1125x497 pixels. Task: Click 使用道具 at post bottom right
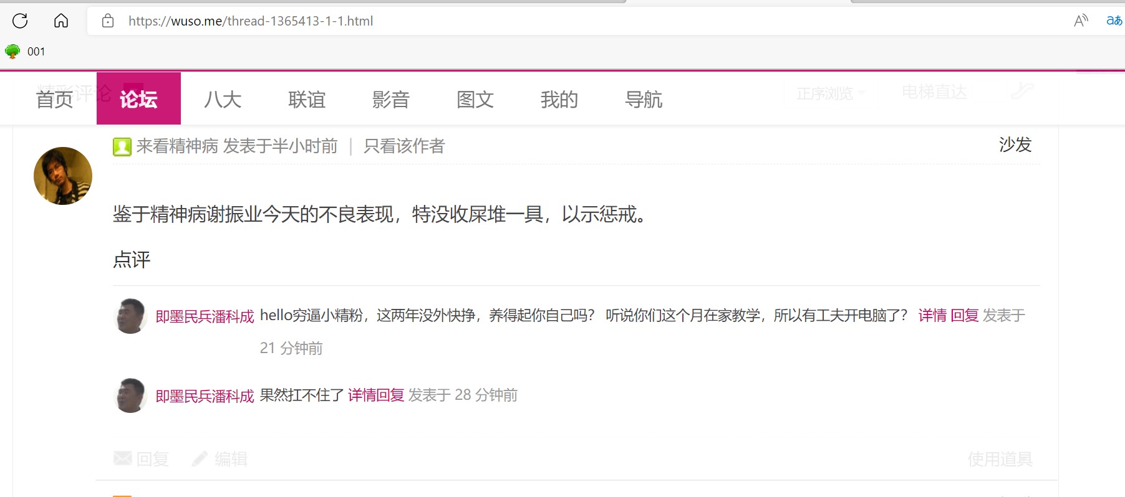point(1000,460)
